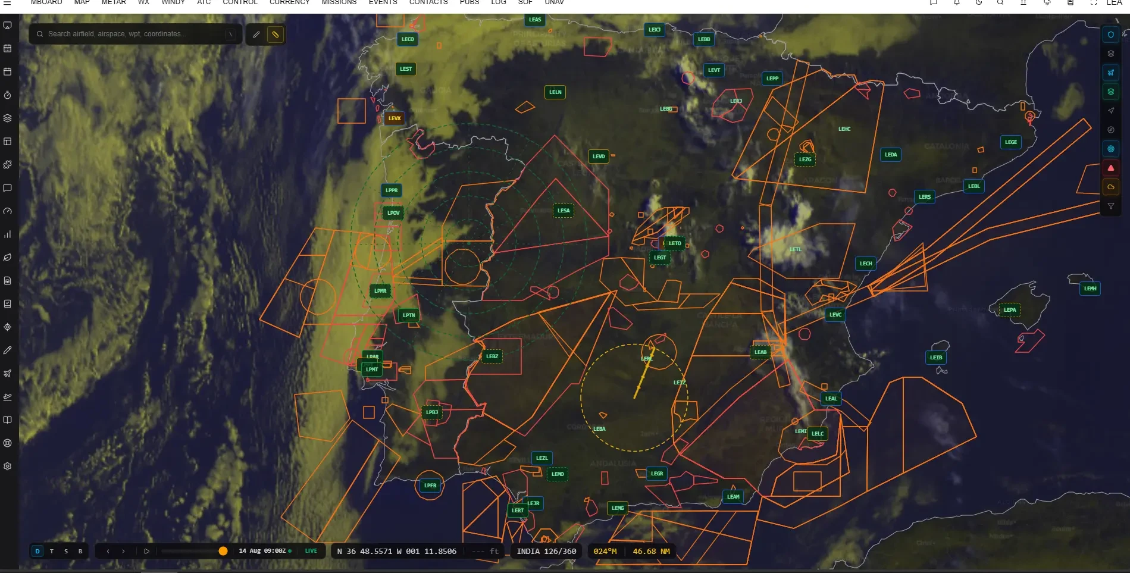This screenshot has height=573, width=1130.
Task: Select the D mode button
Action: (x=37, y=551)
